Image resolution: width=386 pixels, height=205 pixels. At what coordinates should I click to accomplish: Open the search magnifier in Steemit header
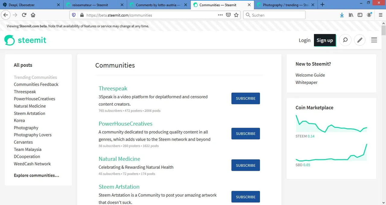(345, 40)
